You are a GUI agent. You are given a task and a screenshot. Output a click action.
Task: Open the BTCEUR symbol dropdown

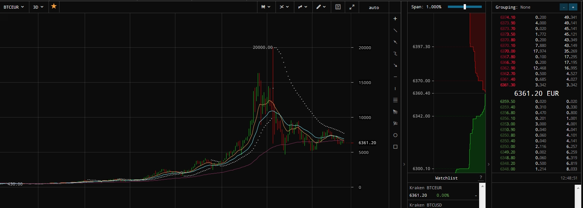tap(14, 7)
